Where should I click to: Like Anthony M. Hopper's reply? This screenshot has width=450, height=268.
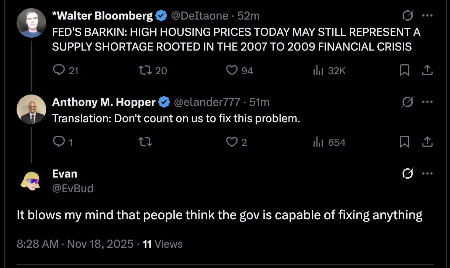[232, 142]
